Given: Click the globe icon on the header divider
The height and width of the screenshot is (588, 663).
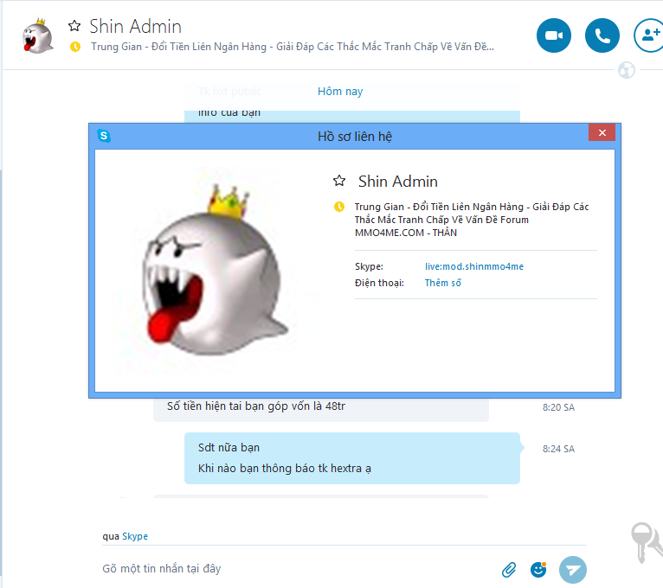Looking at the screenshot, I should pyautogui.click(x=626, y=70).
